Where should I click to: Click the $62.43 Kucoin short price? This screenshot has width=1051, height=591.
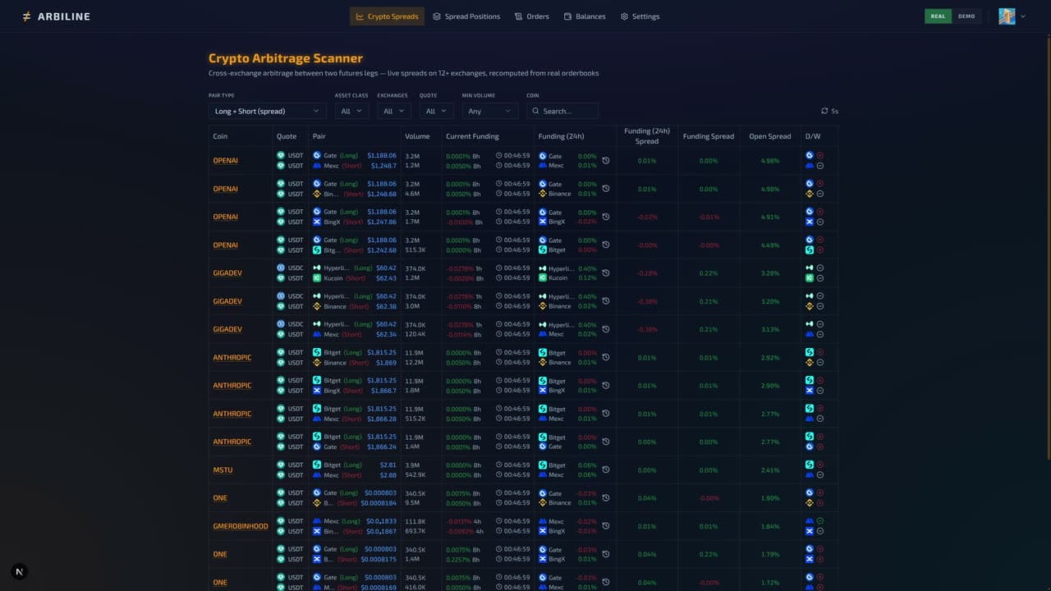[386, 278]
